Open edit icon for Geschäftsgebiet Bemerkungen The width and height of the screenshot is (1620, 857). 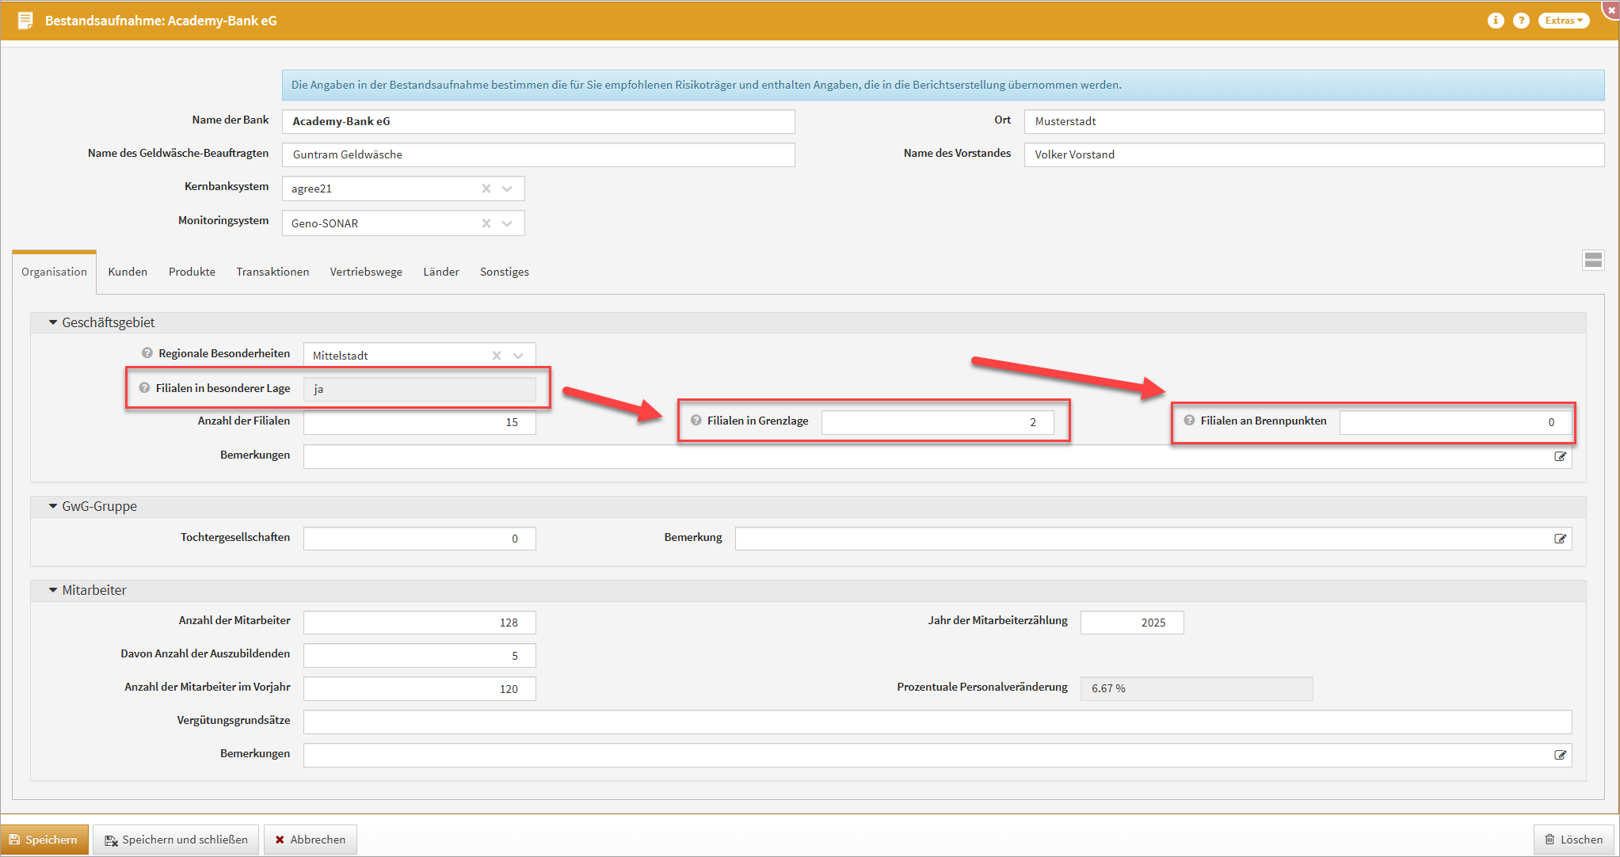tap(1560, 456)
